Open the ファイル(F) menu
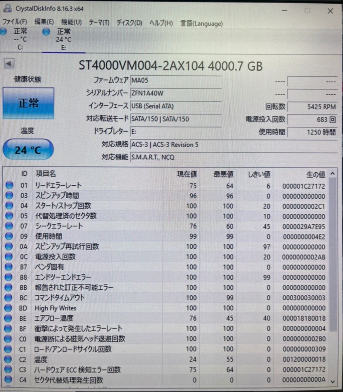 pos(15,22)
